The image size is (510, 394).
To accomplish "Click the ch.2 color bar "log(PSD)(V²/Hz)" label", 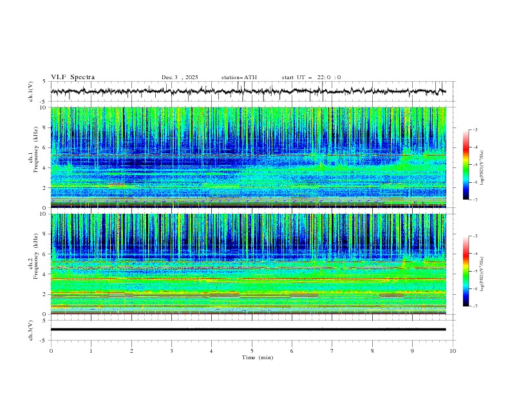I will coord(482,274).
